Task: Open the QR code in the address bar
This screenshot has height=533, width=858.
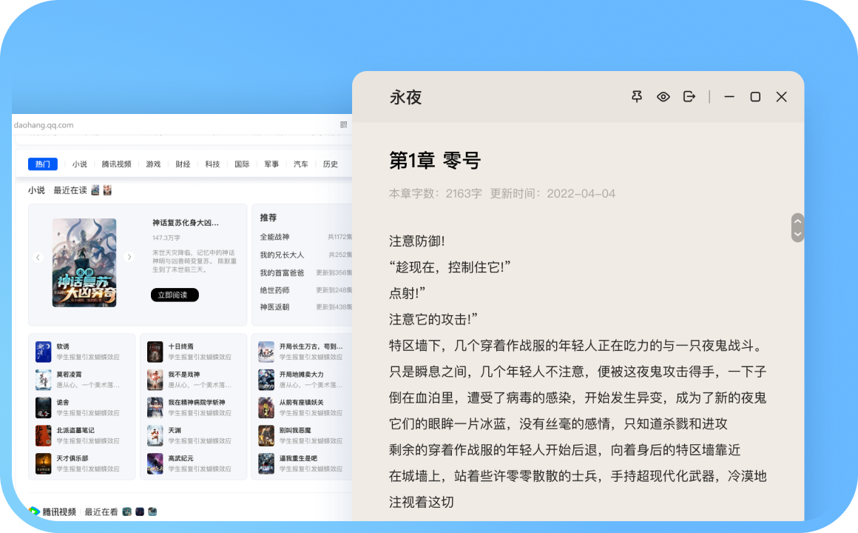Action: (x=343, y=124)
